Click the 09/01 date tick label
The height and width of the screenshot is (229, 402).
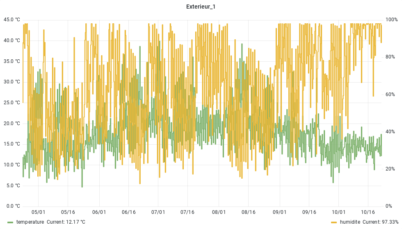click(x=280, y=212)
